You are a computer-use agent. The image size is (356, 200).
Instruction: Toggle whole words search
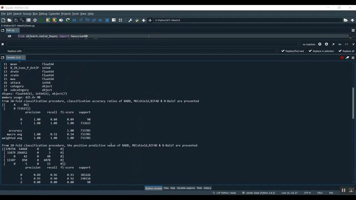[347, 44]
